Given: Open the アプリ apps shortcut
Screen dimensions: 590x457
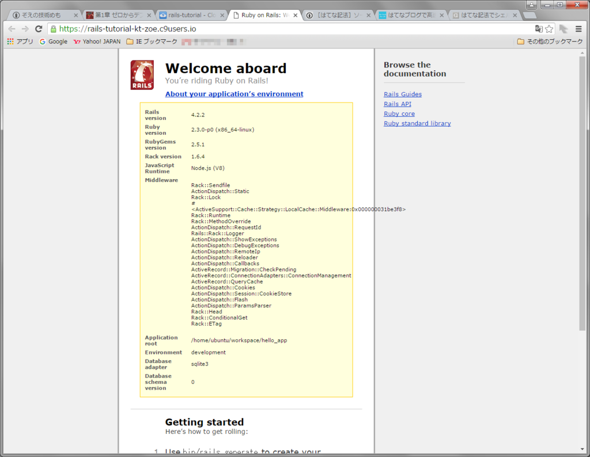Looking at the screenshot, I should 20,41.
